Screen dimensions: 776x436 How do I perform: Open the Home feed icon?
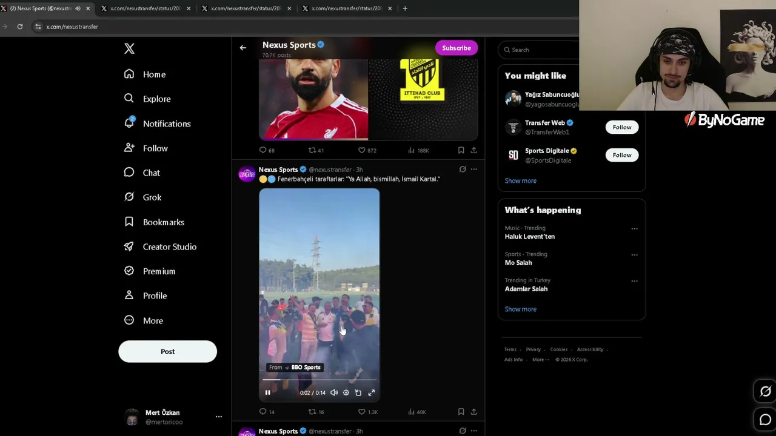(x=129, y=74)
